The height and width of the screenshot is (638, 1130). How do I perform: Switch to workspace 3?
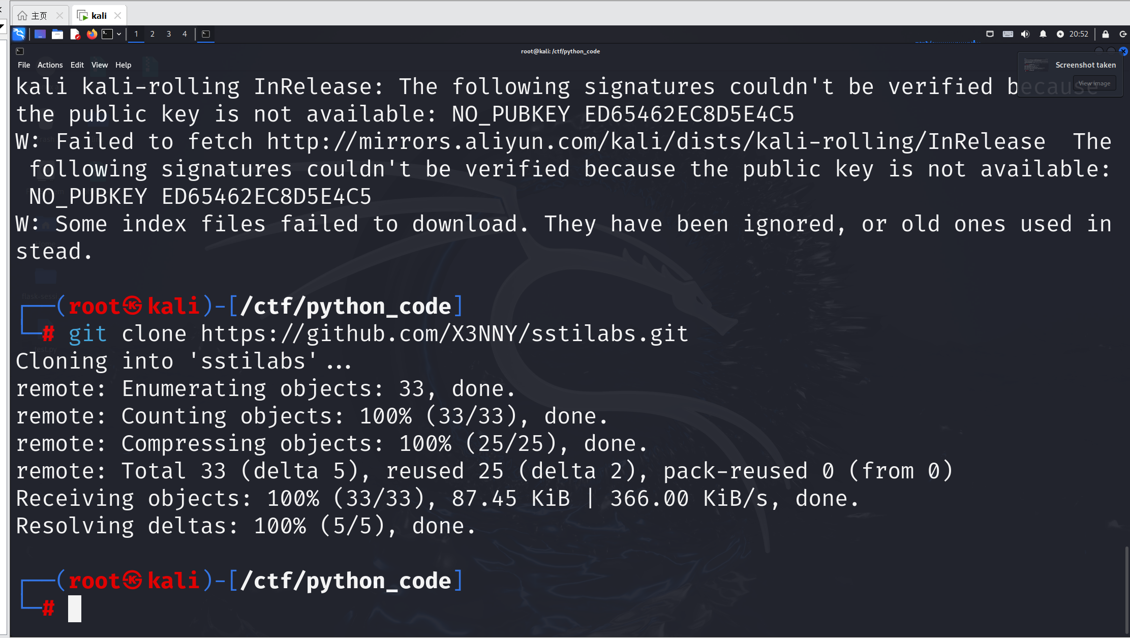coord(168,34)
